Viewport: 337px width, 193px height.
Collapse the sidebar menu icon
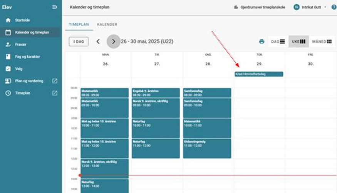55,7
